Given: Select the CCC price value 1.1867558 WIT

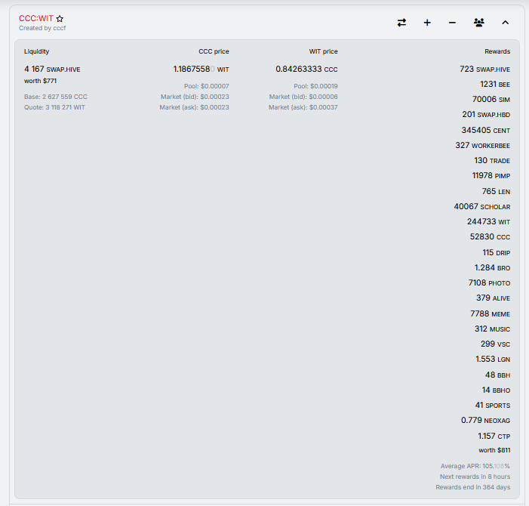Looking at the screenshot, I should pos(201,69).
